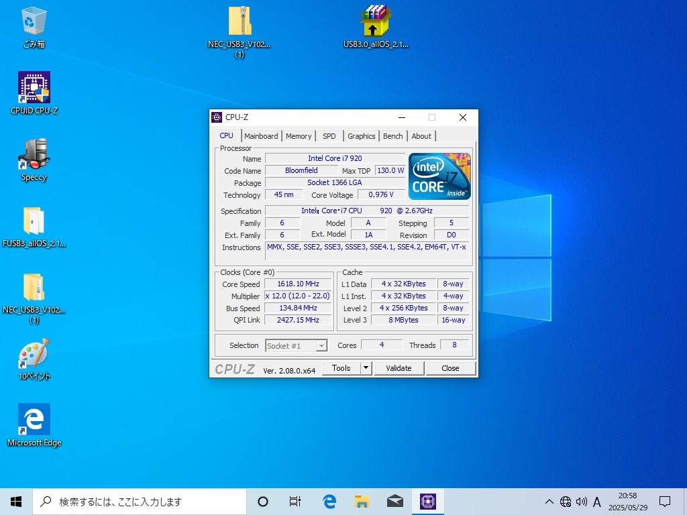Switch to the CPU tab
687x515 pixels.
coord(227,135)
